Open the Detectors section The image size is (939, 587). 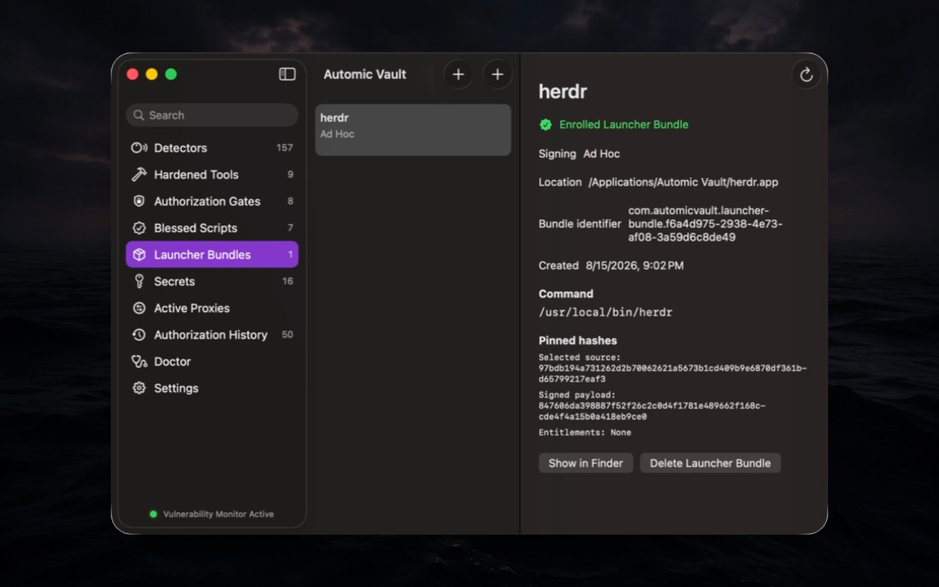pyautogui.click(x=212, y=148)
